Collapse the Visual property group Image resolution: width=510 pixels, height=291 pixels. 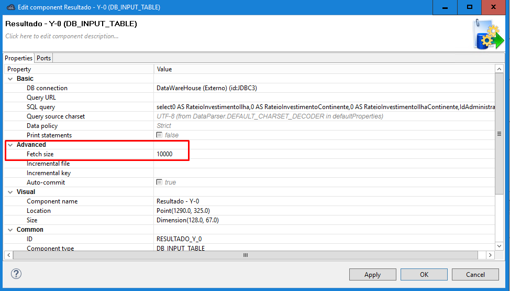pyautogui.click(x=9, y=192)
